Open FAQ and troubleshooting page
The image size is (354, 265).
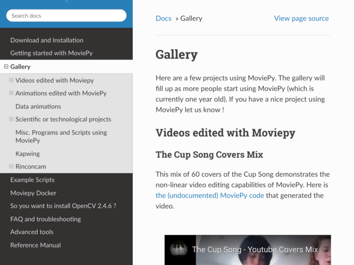point(45,219)
